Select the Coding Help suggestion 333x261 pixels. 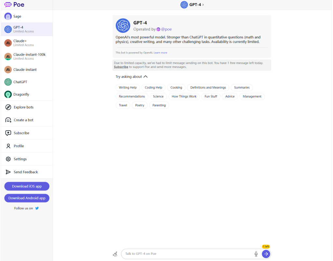coord(153,87)
